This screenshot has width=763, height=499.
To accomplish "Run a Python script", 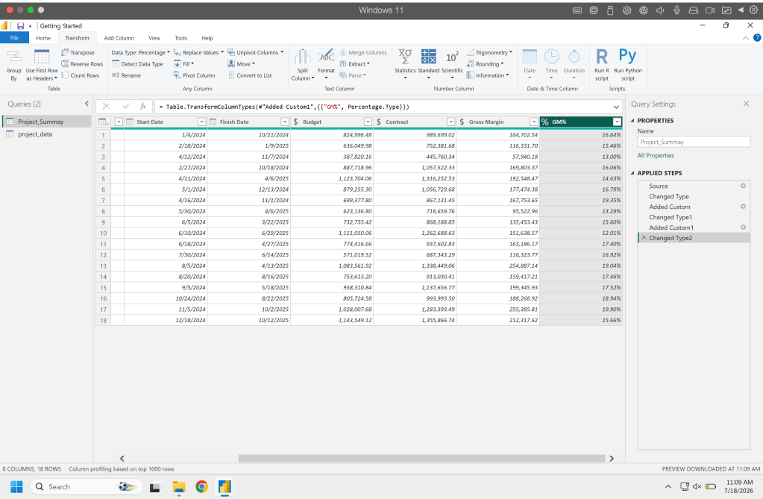I will (x=628, y=65).
